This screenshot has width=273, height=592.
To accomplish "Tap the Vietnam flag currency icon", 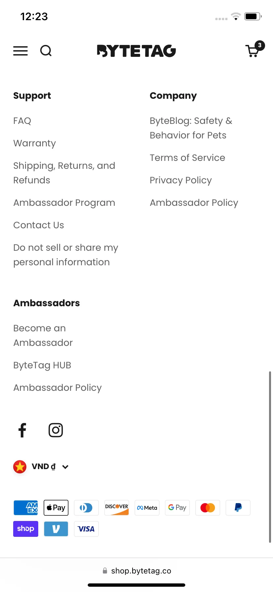I will tap(20, 467).
